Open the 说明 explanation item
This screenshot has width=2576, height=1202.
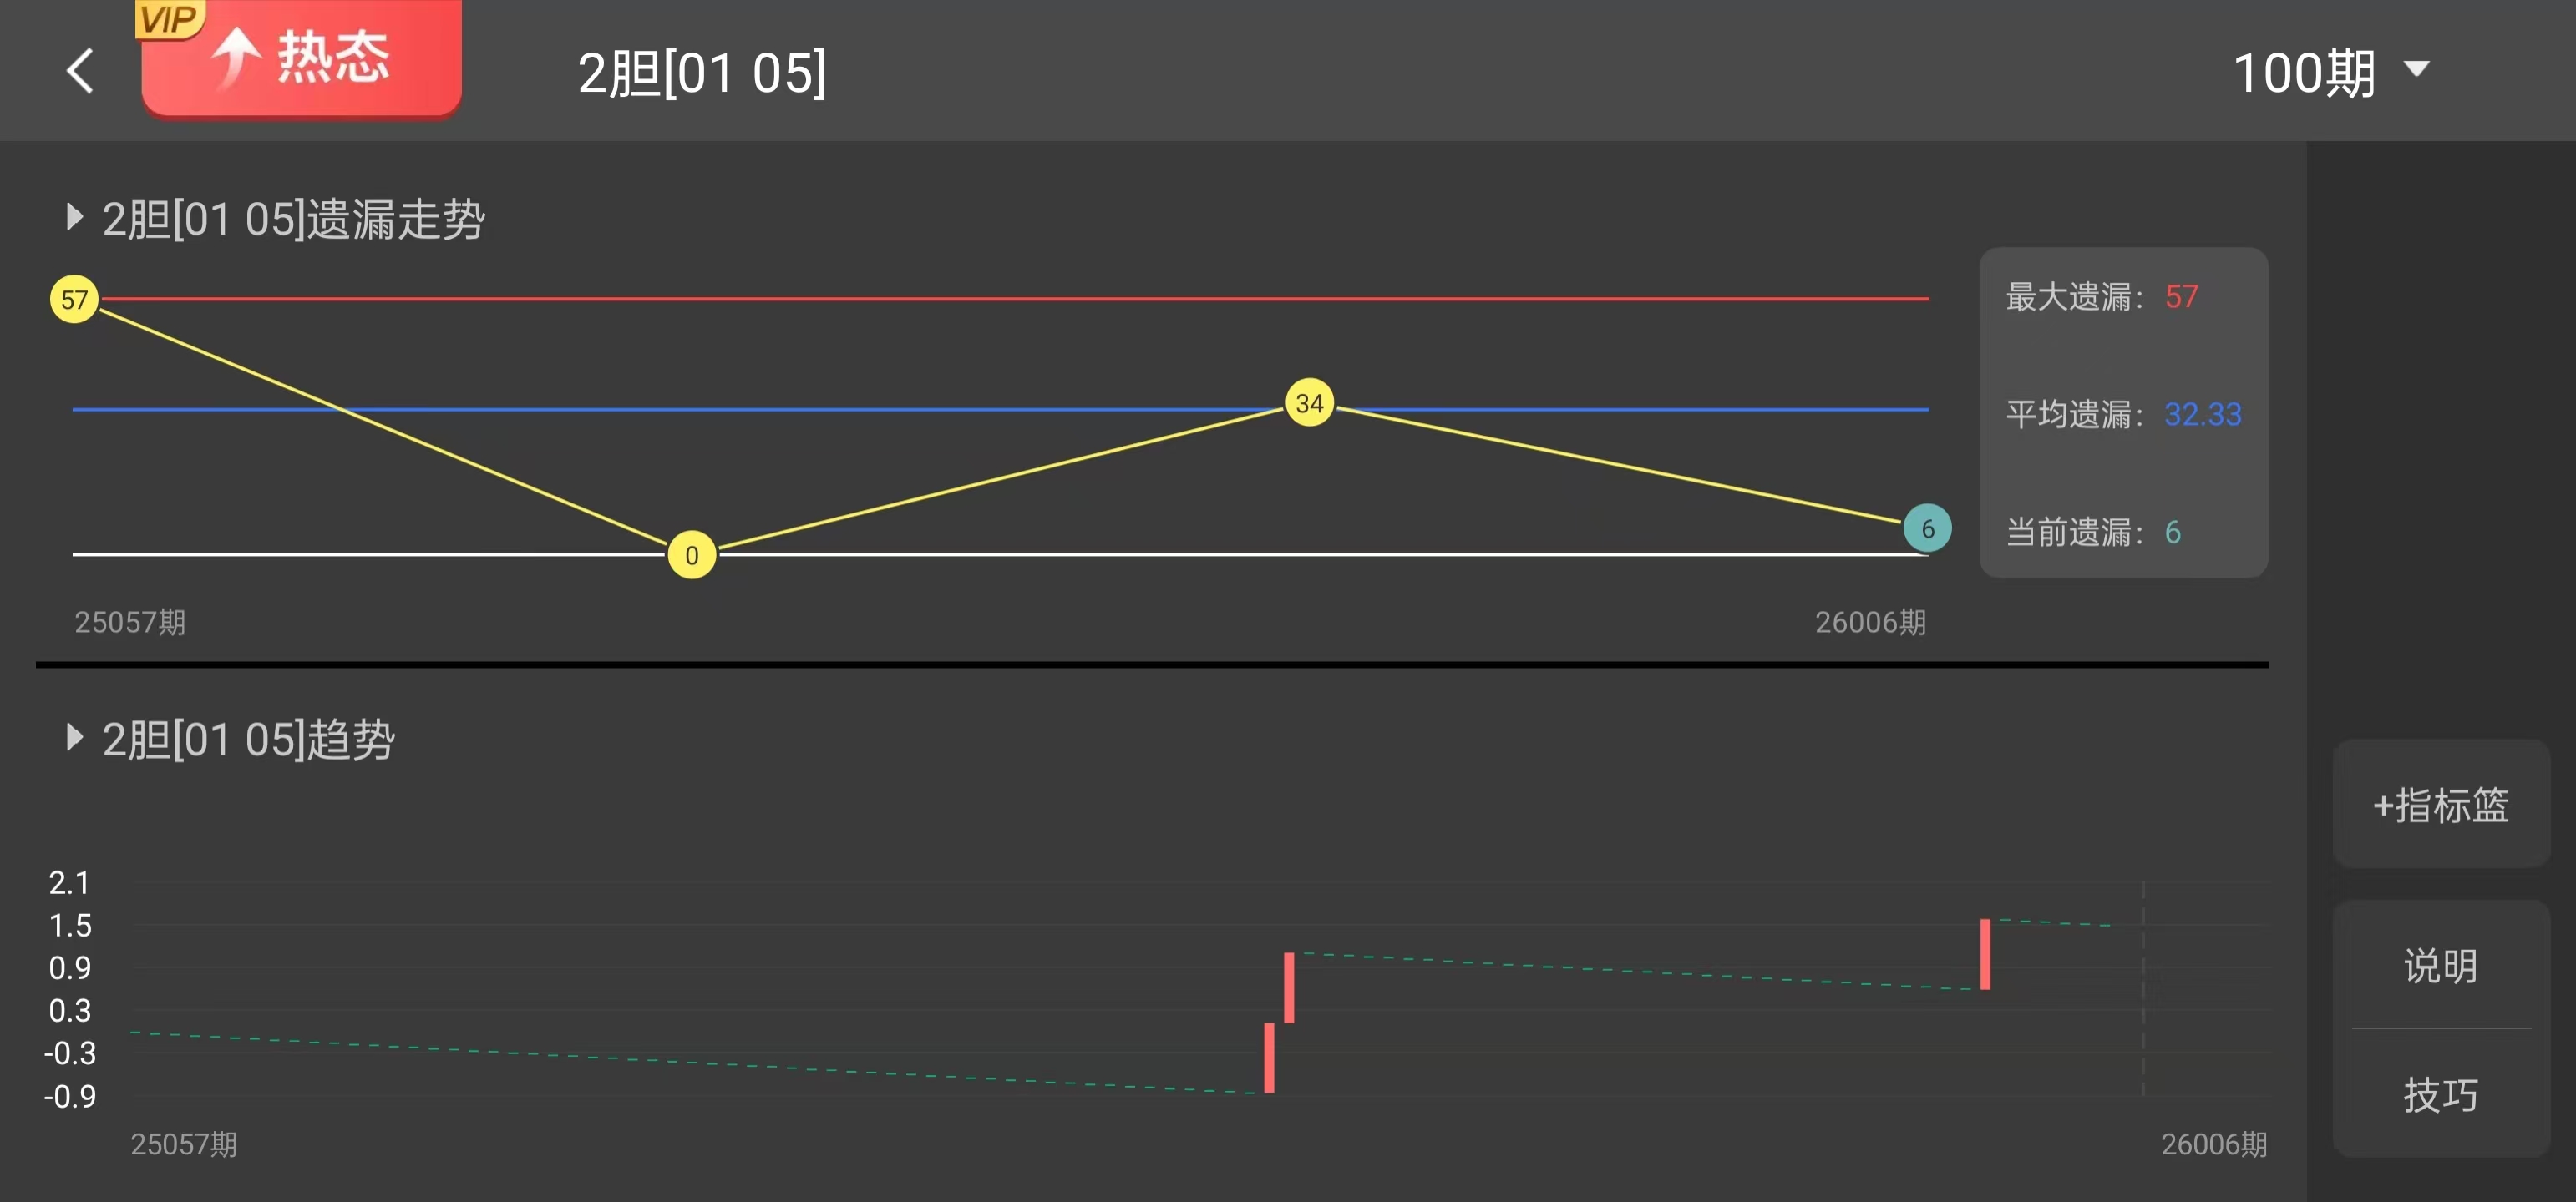[2440, 965]
